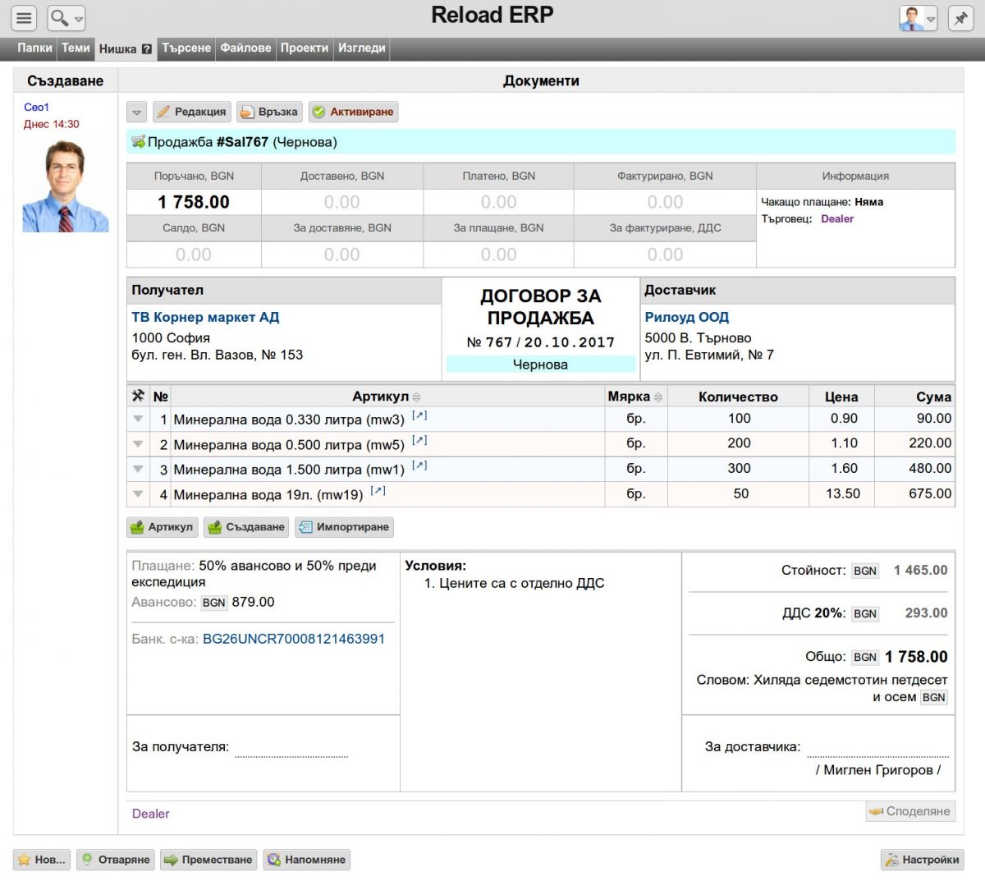Viewport: 985px width, 890px height.
Task: Sort by the Мярка column arrows
Action: coord(657,397)
